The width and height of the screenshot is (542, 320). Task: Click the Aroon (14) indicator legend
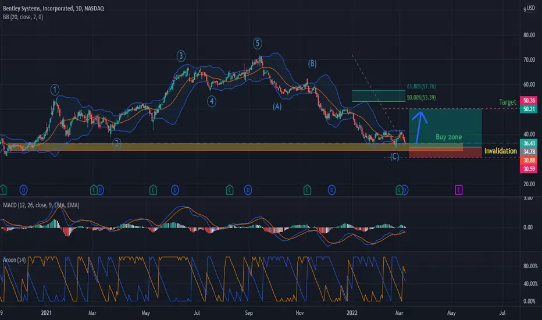pos(14,260)
